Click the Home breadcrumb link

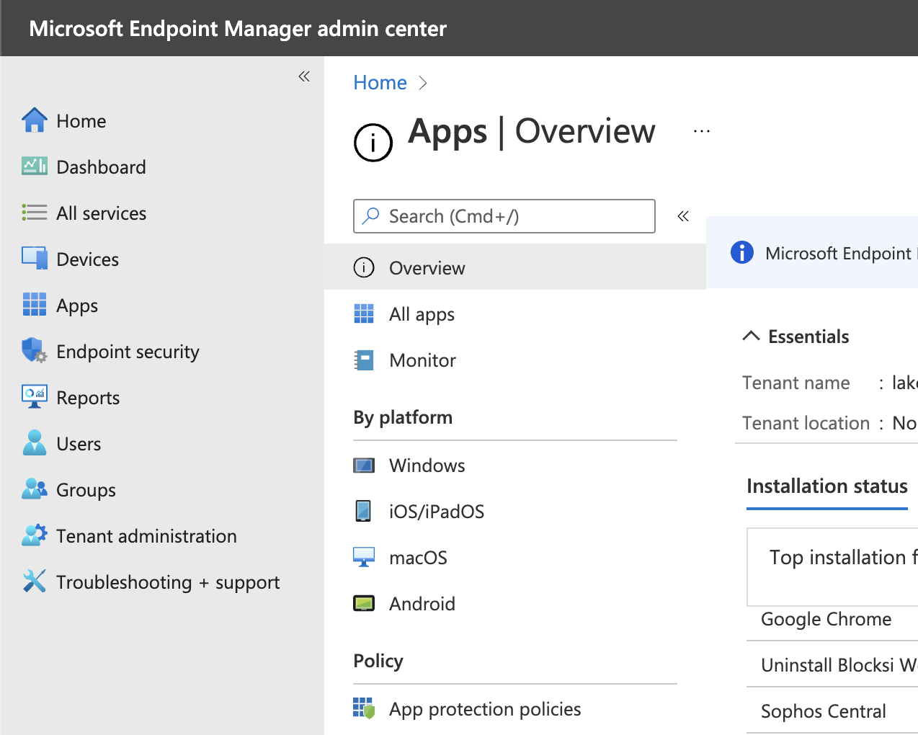(x=380, y=82)
